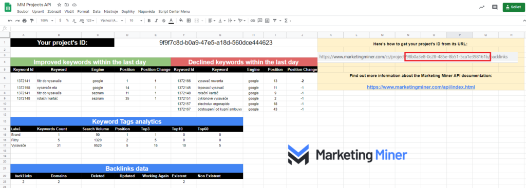The height and width of the screenshot is (188, 526).
Task: Open the Nástroje menu
Action: pyautogui.click(x=111, y=11)
